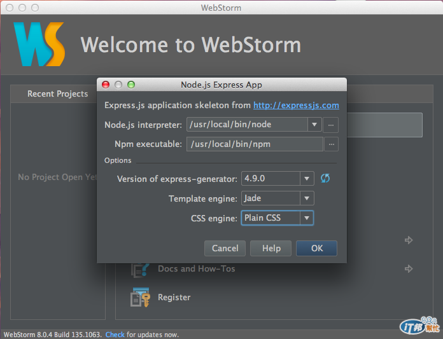Refresh the express-generator version list
Viewport: 443px width, 339px height.
(325, 178)
